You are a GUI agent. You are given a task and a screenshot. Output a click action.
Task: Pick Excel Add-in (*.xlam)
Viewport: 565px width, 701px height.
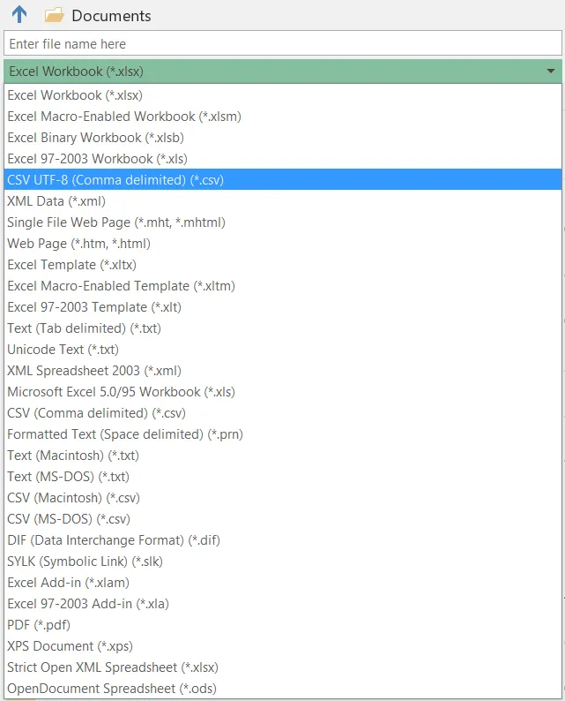[x=282, y=583]
